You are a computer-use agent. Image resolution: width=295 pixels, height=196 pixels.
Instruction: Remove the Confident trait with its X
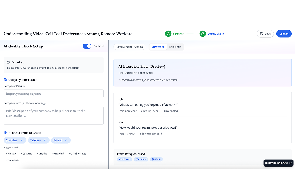(22, 140)
